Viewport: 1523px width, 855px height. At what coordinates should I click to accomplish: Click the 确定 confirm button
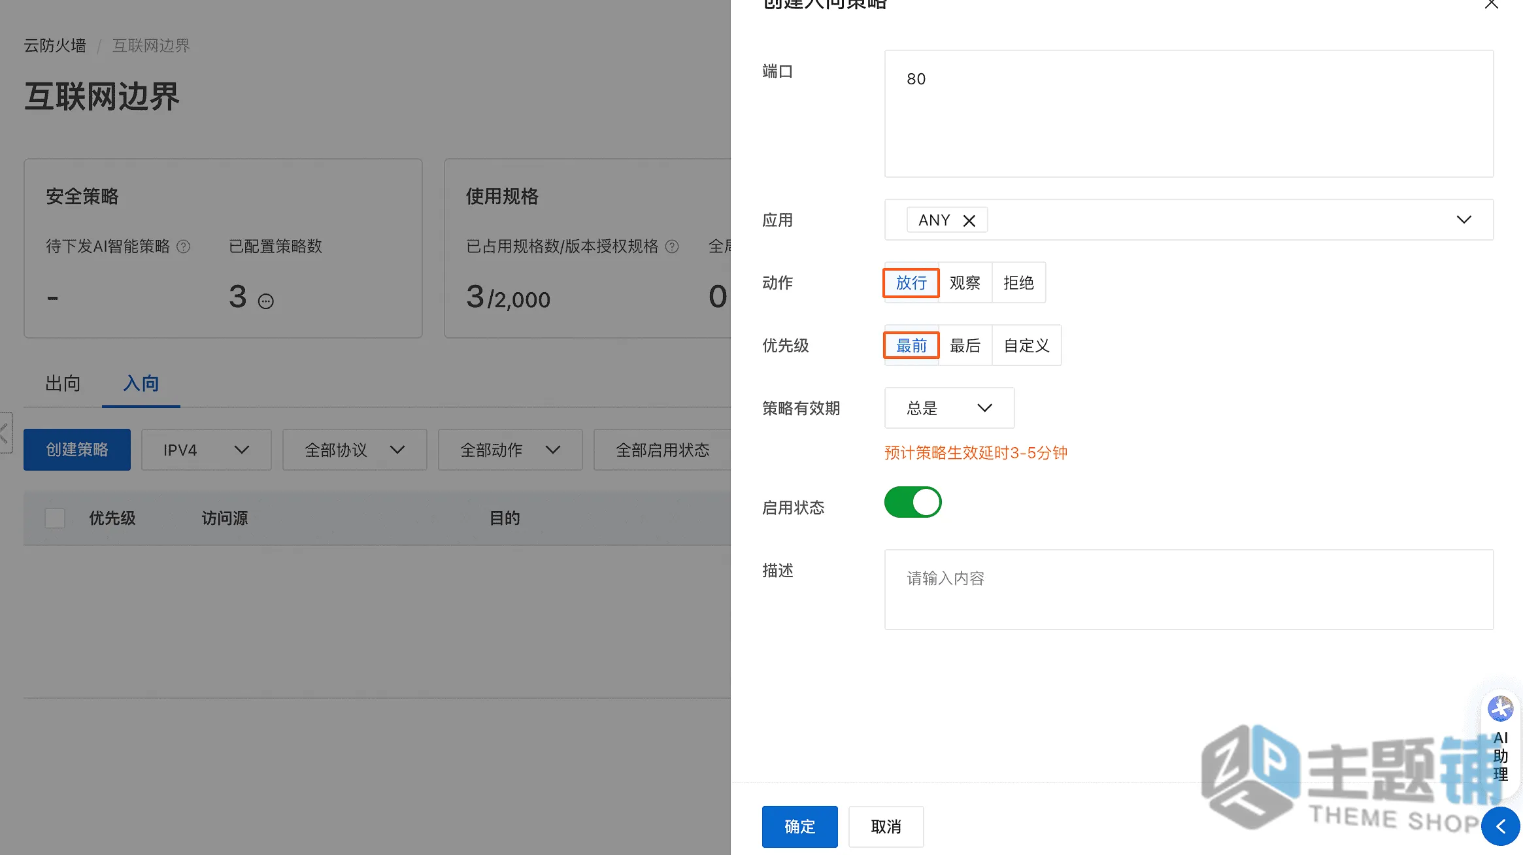pos(799,827)
